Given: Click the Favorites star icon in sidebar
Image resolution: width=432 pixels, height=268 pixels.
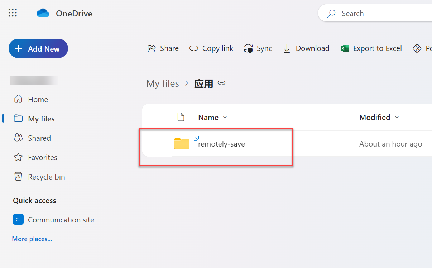Looking at the screenshot, I should [x=18, y=157].
